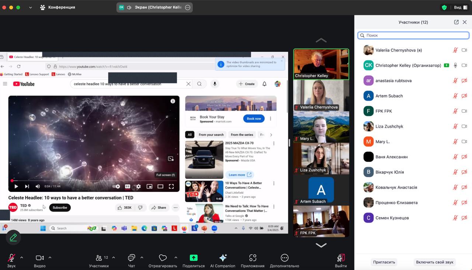The height and width of the screenshot is (270, 472).
Task: Open the Чат button in Zoom toolbar
Action: (x=131, y=258)
